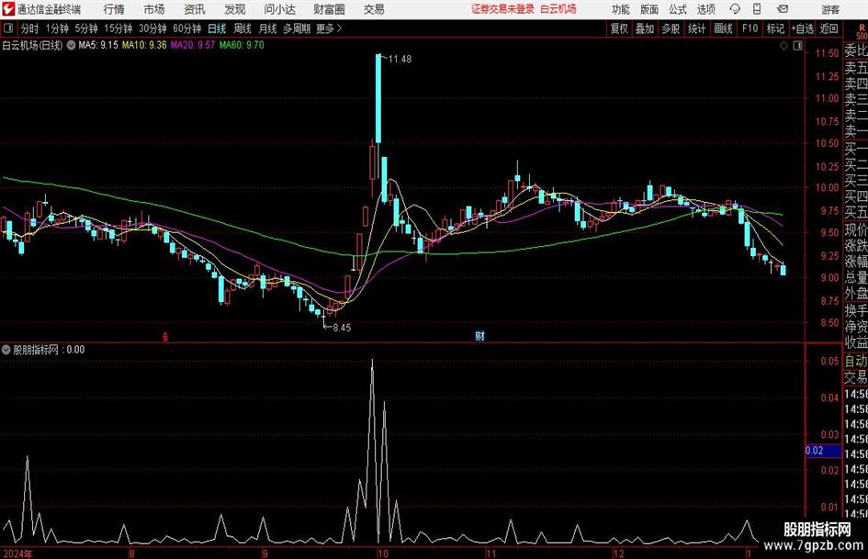Click the MA10: 9.36 value
Viewport: 868px width, 559px height.
[144, 45]
